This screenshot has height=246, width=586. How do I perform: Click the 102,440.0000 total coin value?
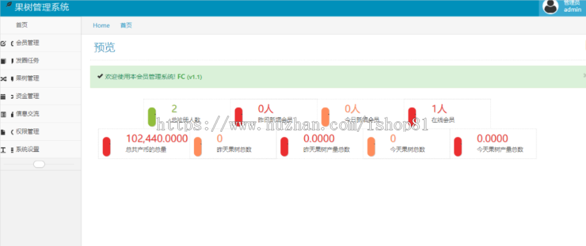pos(157,139)
